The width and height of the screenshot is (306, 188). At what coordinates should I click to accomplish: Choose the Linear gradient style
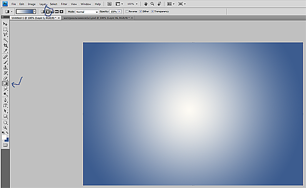pos(42,12)
